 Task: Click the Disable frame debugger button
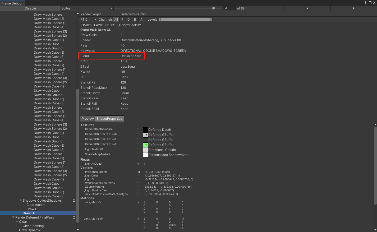[30, 8]
